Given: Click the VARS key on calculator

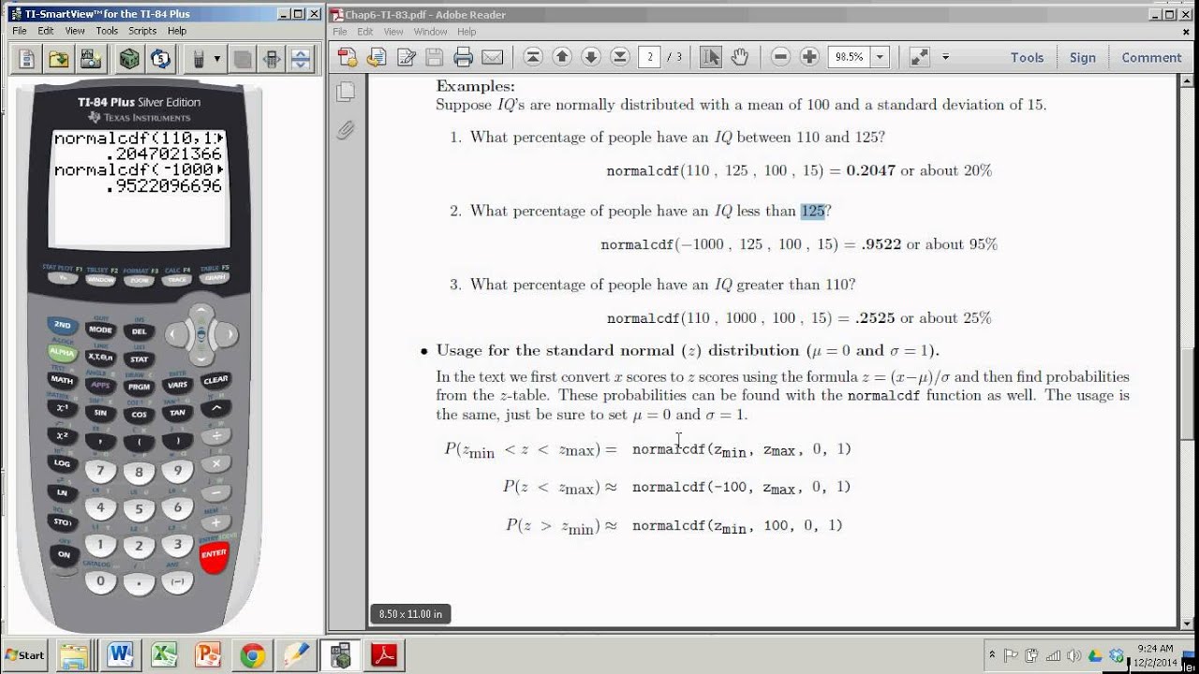Looking at the screenshot, I should coord(177,385).
